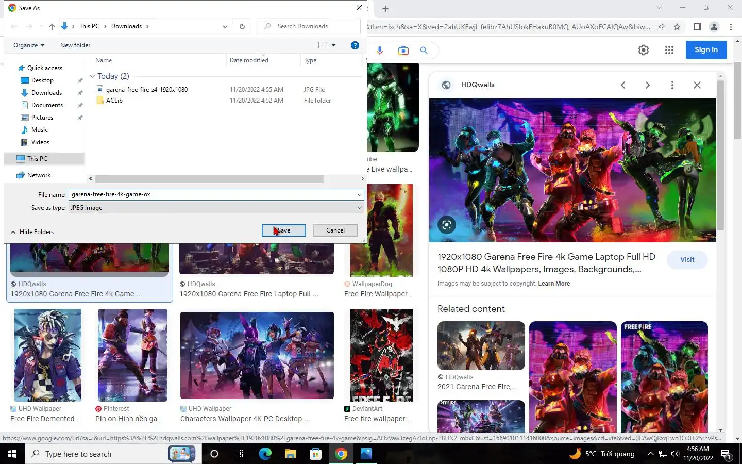Open a new Chrome tab with plus
The image size is (742, 464).
[385, 9]
